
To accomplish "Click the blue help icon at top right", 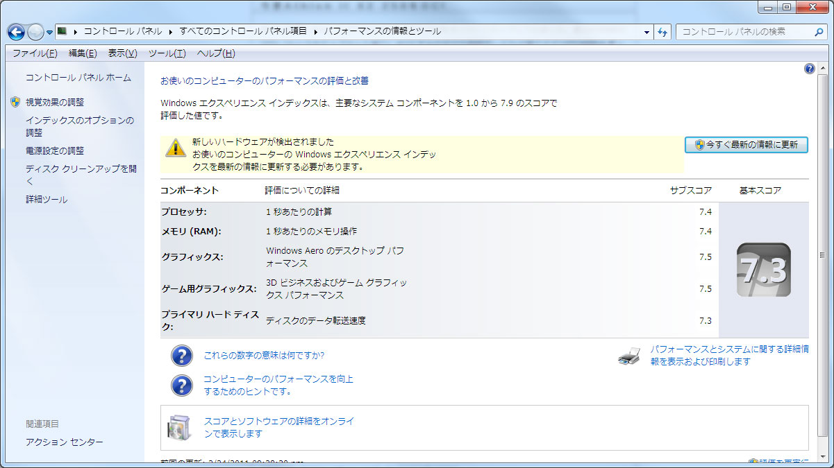I will click(x=809, y=69).
